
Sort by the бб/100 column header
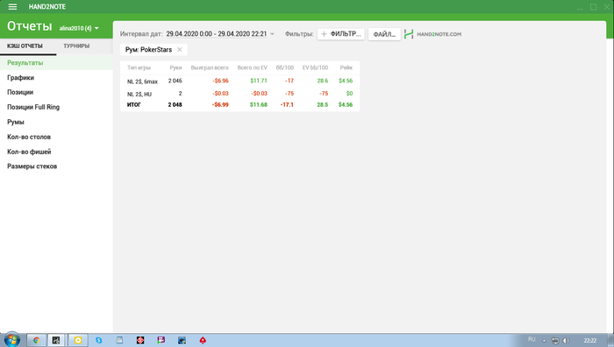pyautogui.click(x=285, y=67)
